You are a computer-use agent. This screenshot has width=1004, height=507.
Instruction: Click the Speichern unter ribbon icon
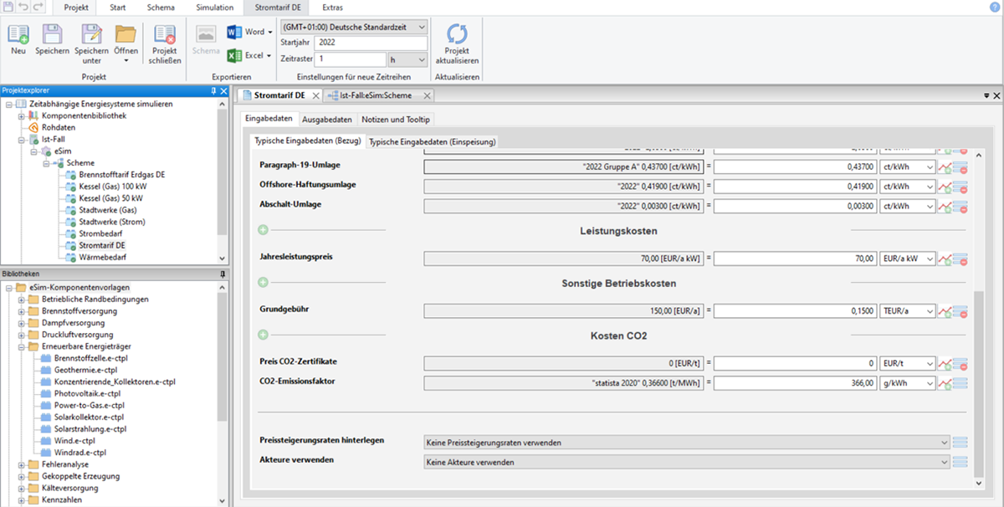(x=91, y=34)
